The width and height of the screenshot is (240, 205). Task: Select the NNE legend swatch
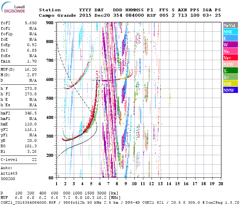point(230,32)
